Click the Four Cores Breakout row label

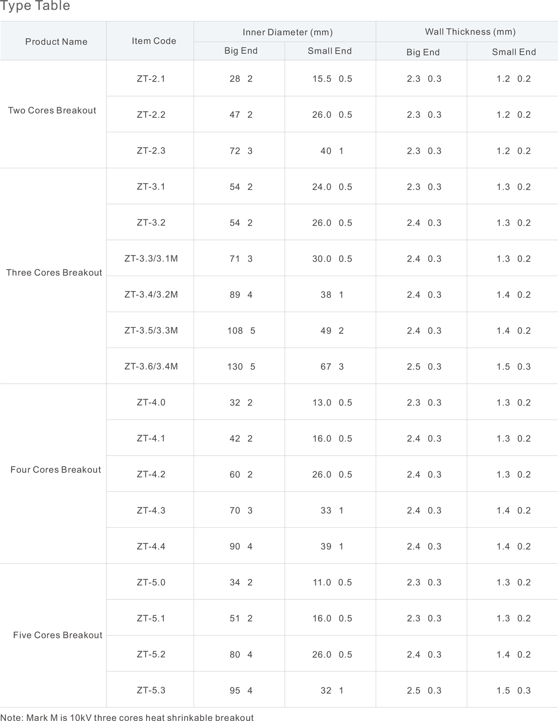[x=56, y=469]
